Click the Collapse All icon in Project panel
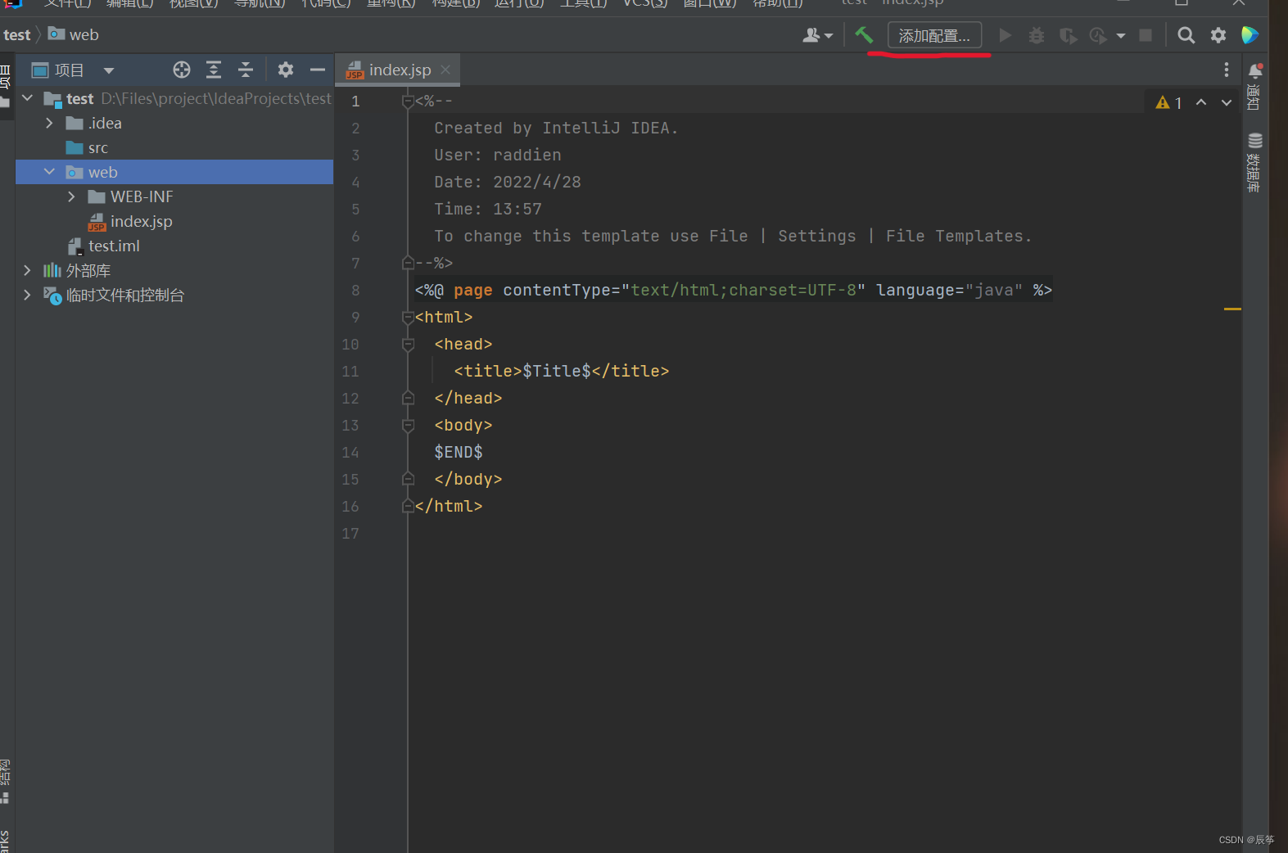The width and height of the screenshot is (1288, 853). [x=246, y=70]
